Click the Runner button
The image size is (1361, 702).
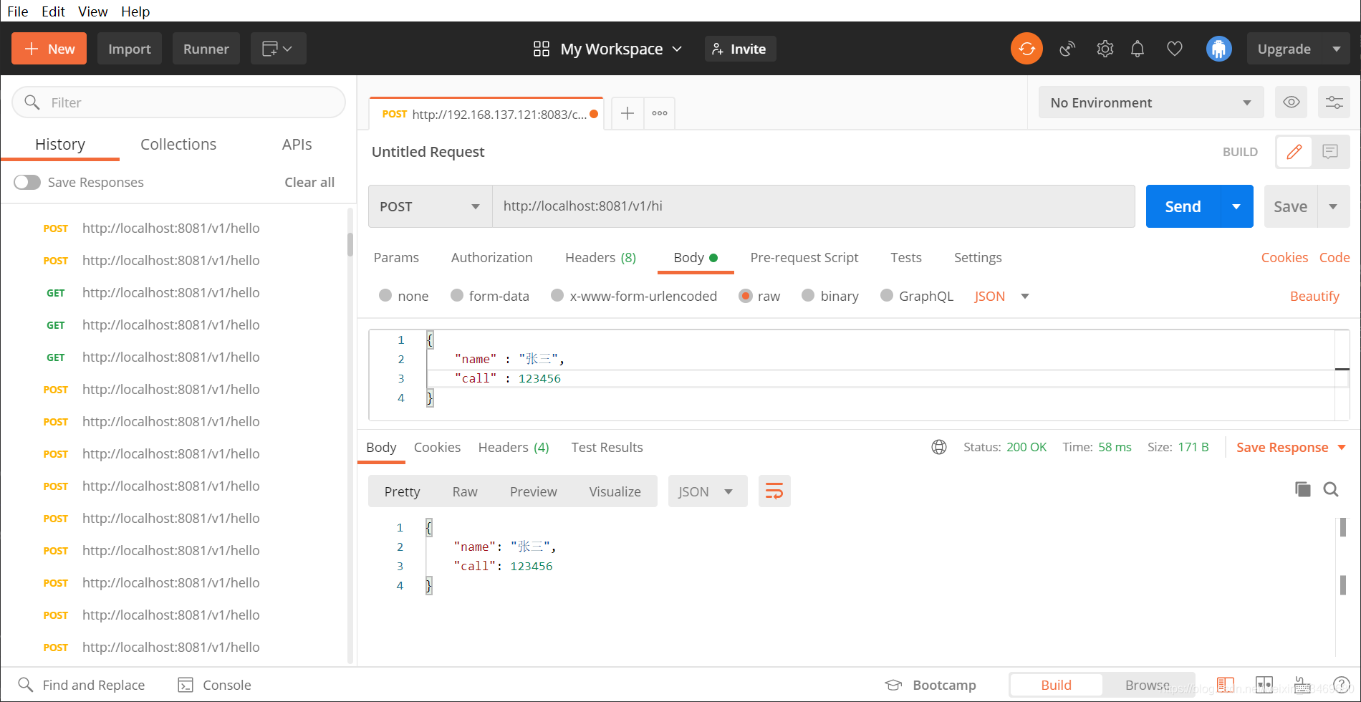click(x=206, y=49)
